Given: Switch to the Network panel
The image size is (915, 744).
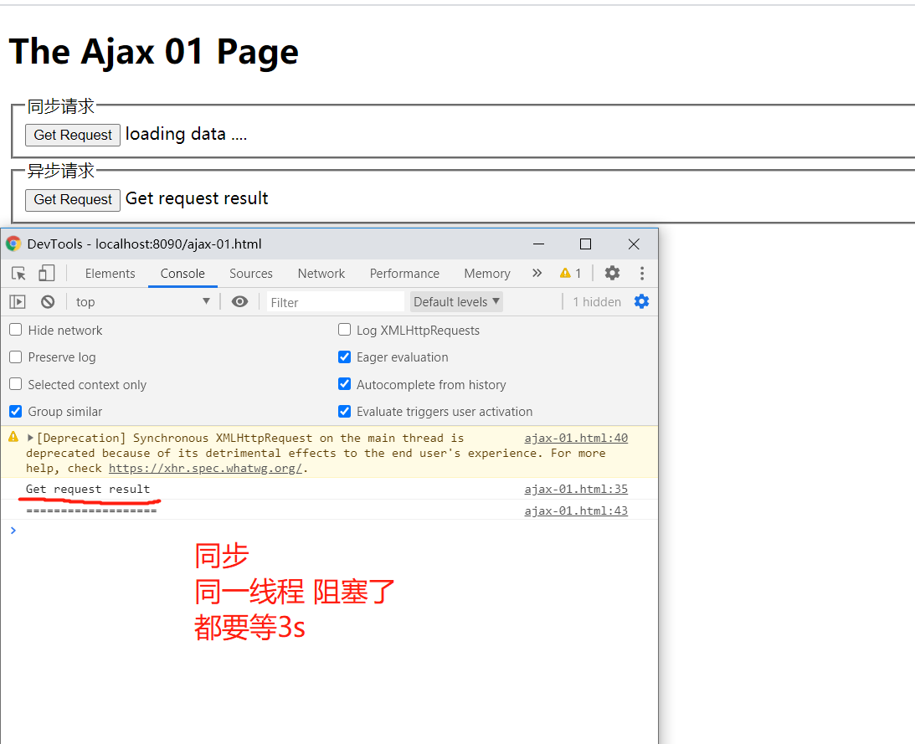Looking at the screenshot, I should (x=321, y=273).
